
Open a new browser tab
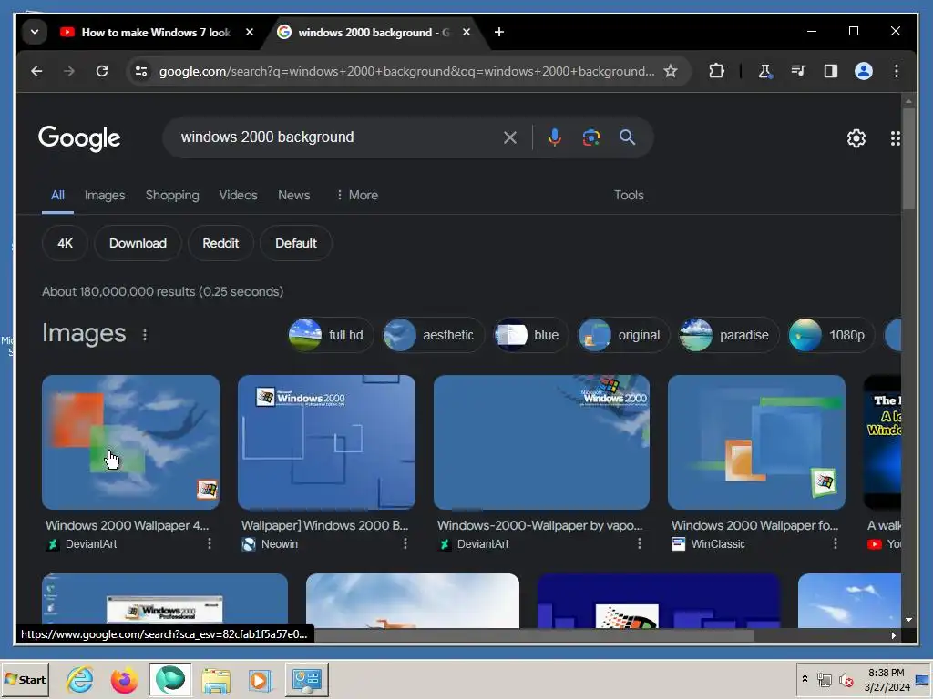click(x=499, y=32)
